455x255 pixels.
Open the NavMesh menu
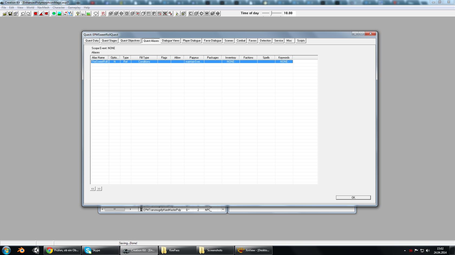pos(43,8)
